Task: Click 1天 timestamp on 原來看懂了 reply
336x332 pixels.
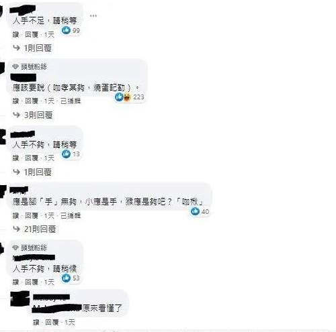Action: pyautogui.click(x=70, y=322)
